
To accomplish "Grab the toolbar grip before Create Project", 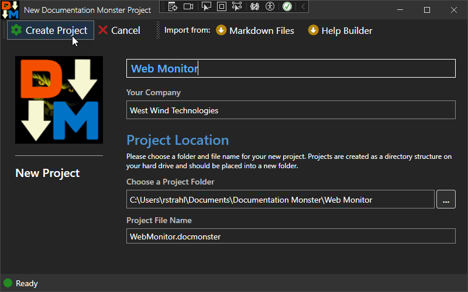I will [x=4, y=30].
